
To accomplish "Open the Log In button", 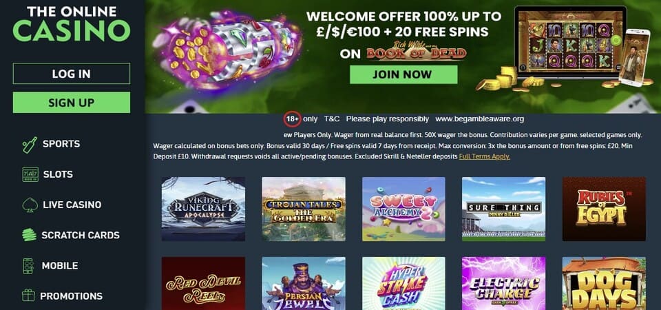I will coord(72,74).
